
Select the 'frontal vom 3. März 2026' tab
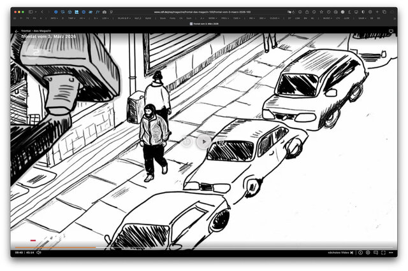pos(203,25)
